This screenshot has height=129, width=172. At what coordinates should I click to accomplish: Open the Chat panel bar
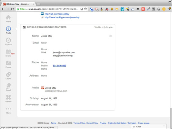149,127
